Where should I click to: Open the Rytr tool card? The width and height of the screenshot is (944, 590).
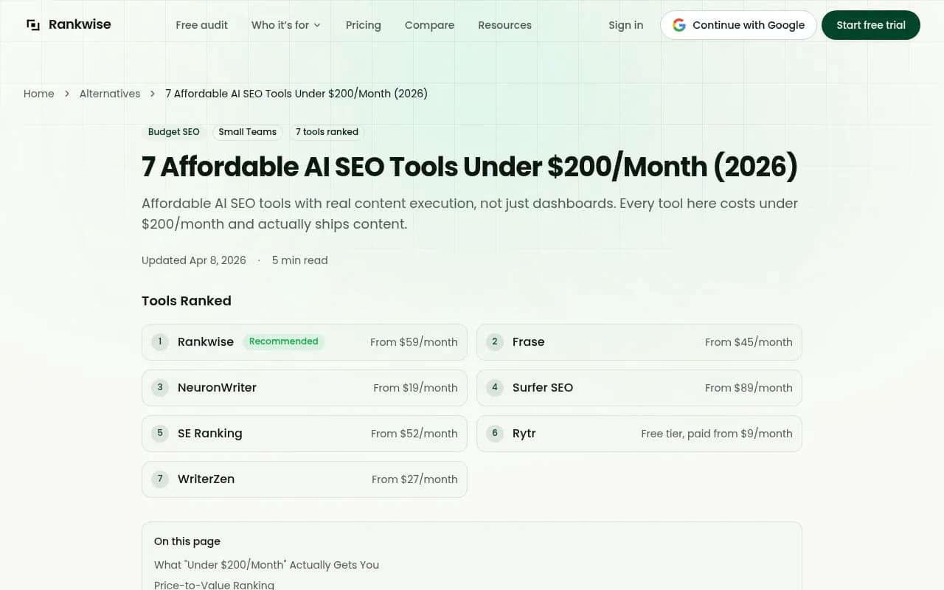tap(639, 434)
